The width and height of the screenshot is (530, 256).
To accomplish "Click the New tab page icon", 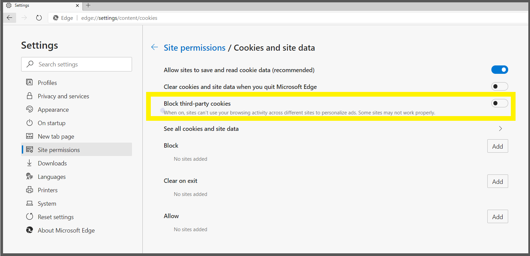I will point(30,136).
